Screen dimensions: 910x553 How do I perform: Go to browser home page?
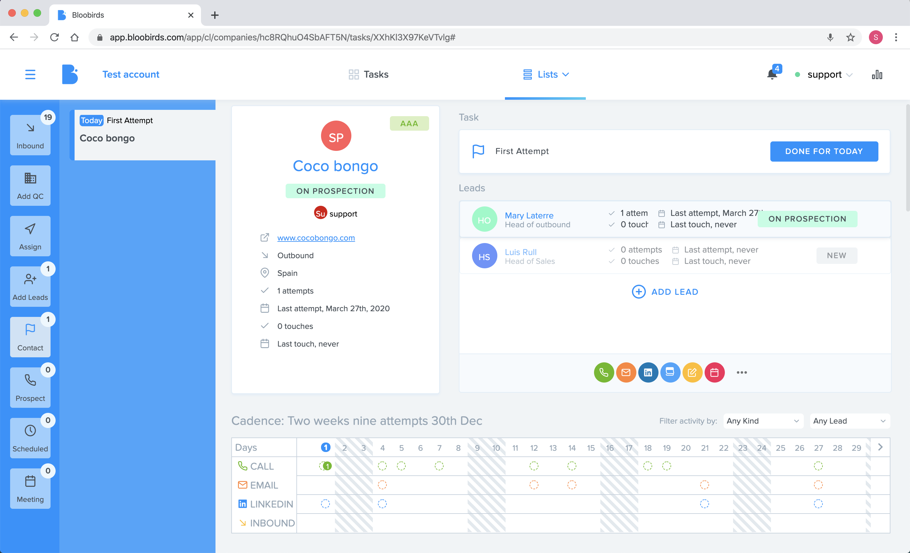click(75, 37)
